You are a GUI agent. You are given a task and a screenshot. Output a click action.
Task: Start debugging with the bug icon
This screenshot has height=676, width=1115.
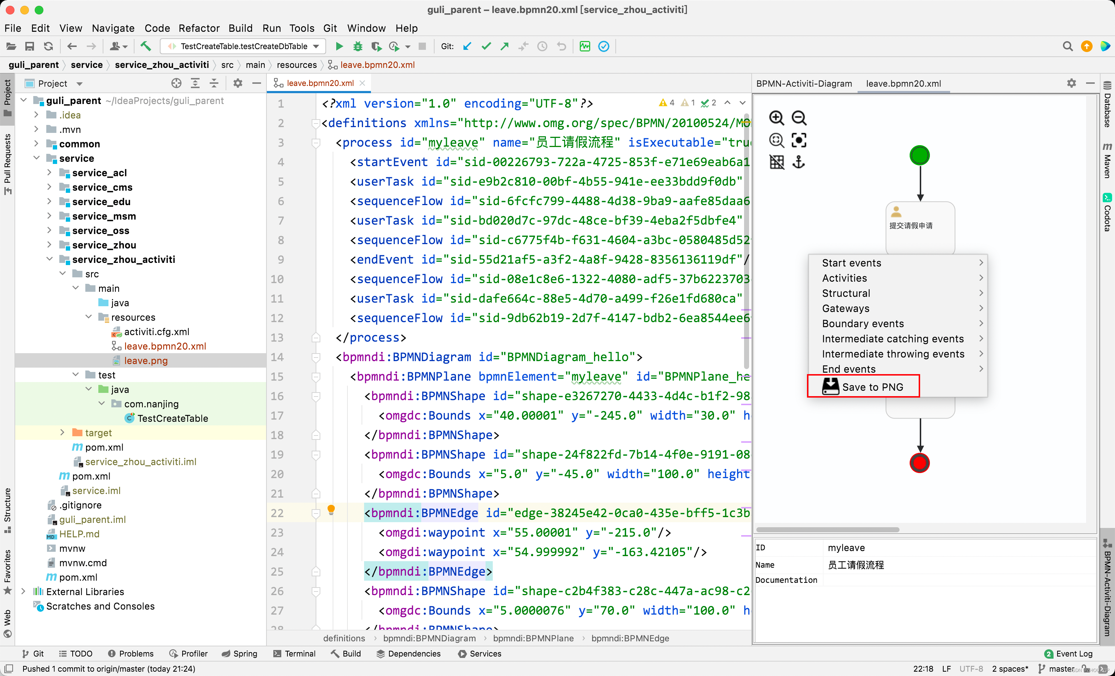point(358,46)
